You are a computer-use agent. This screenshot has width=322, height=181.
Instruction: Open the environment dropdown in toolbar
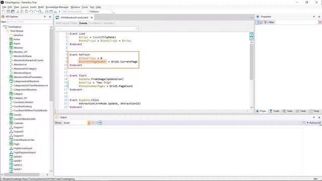[x=88, y=12]
